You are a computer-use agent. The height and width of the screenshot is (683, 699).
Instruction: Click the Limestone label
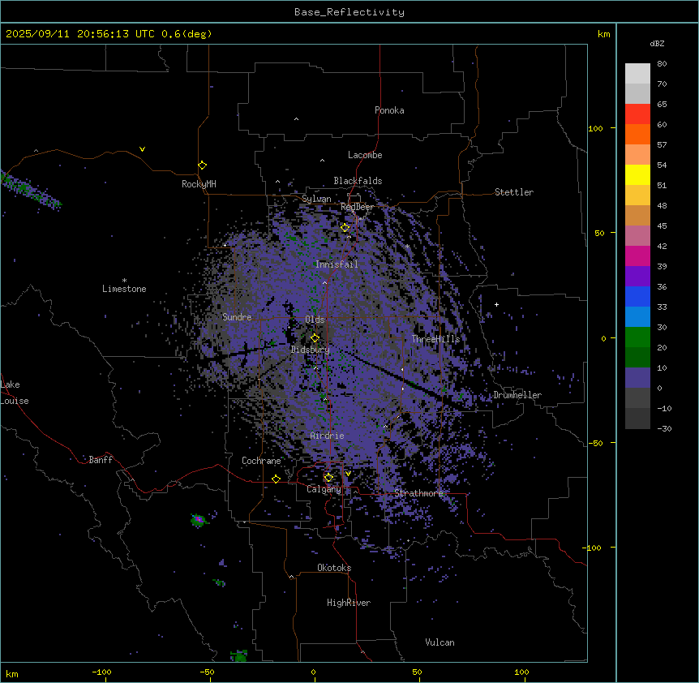[x=124, y=289]
